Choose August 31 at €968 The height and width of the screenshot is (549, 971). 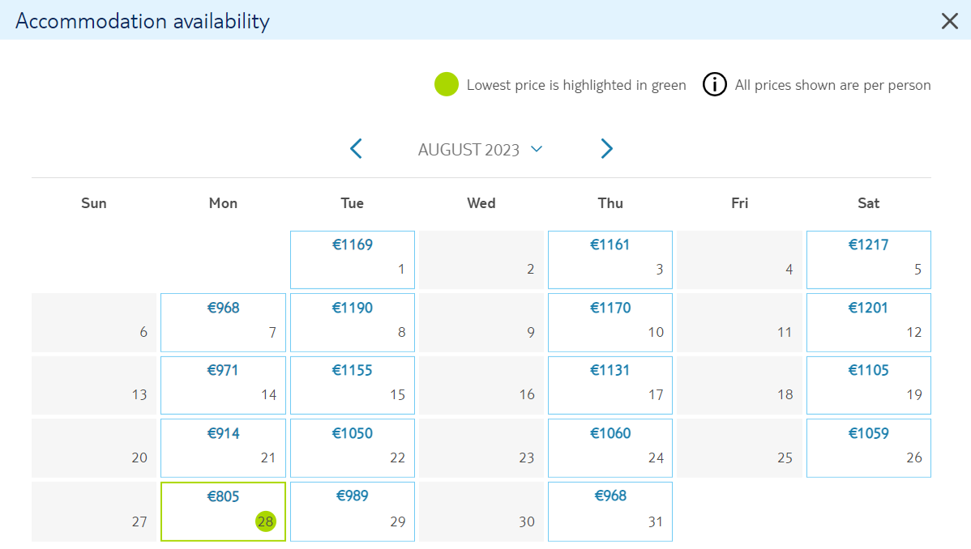(610, 511)
